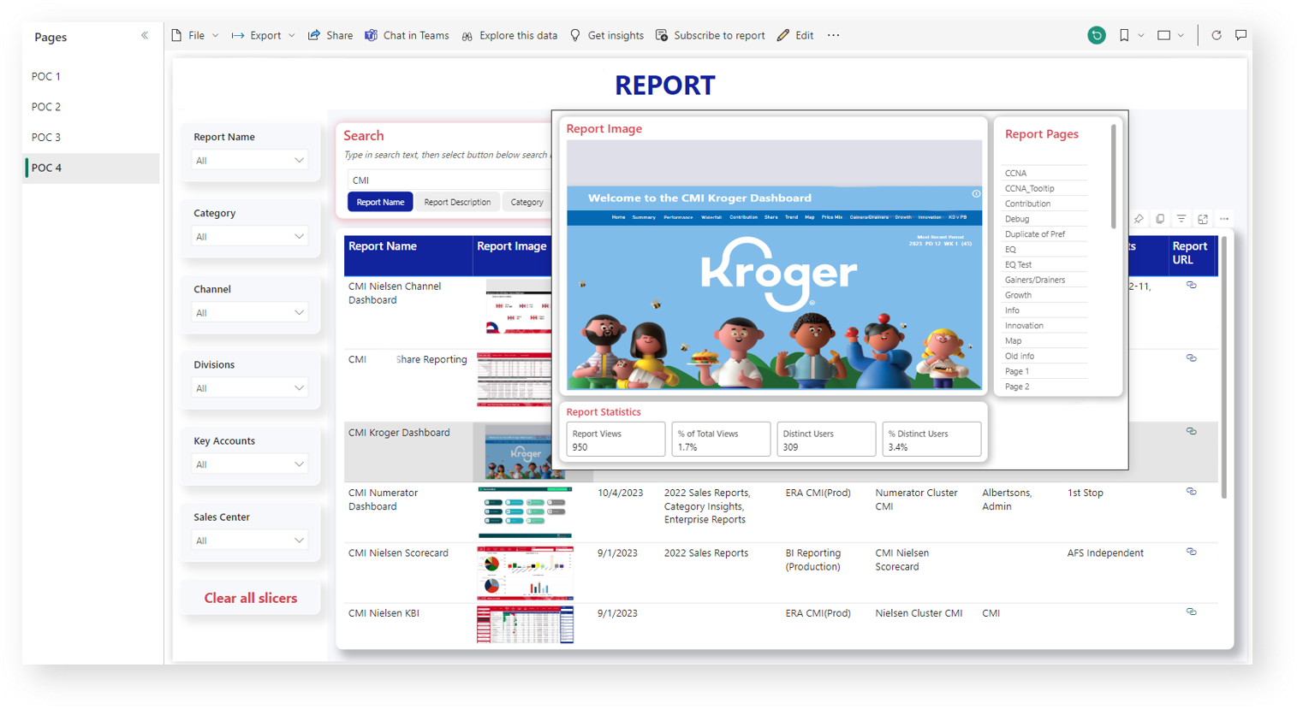Viewport: 1297px width, 709px height.
Task: Select the POC 2 page
Action: (92, 107)
